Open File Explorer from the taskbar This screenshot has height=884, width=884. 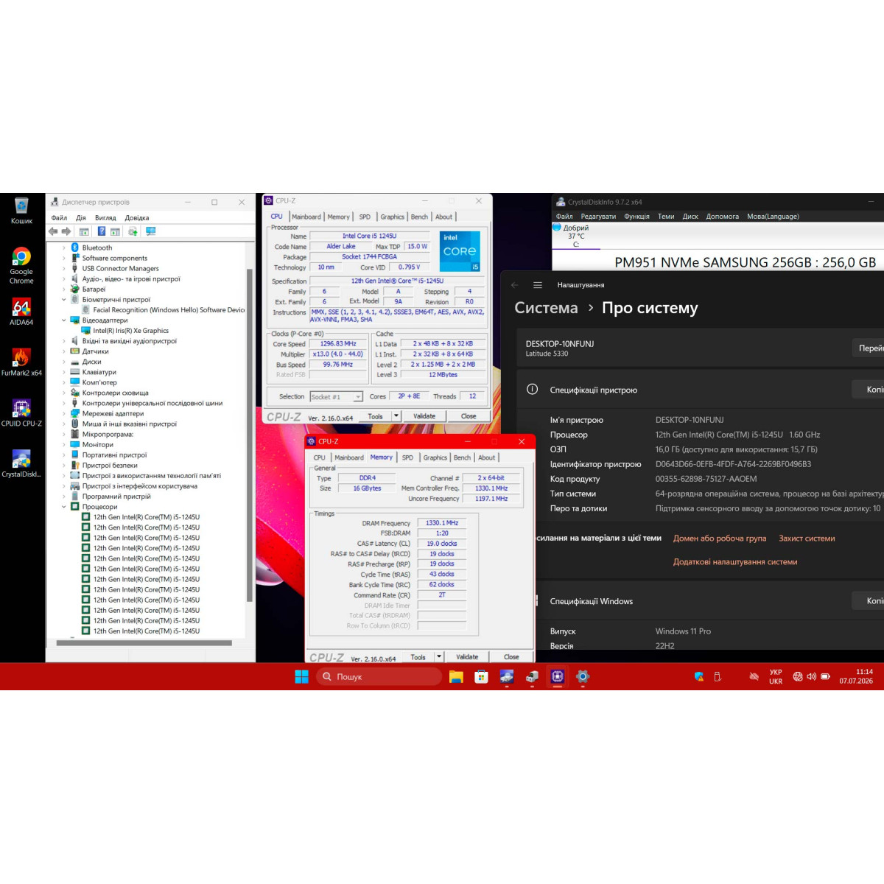tap(456, 676)
